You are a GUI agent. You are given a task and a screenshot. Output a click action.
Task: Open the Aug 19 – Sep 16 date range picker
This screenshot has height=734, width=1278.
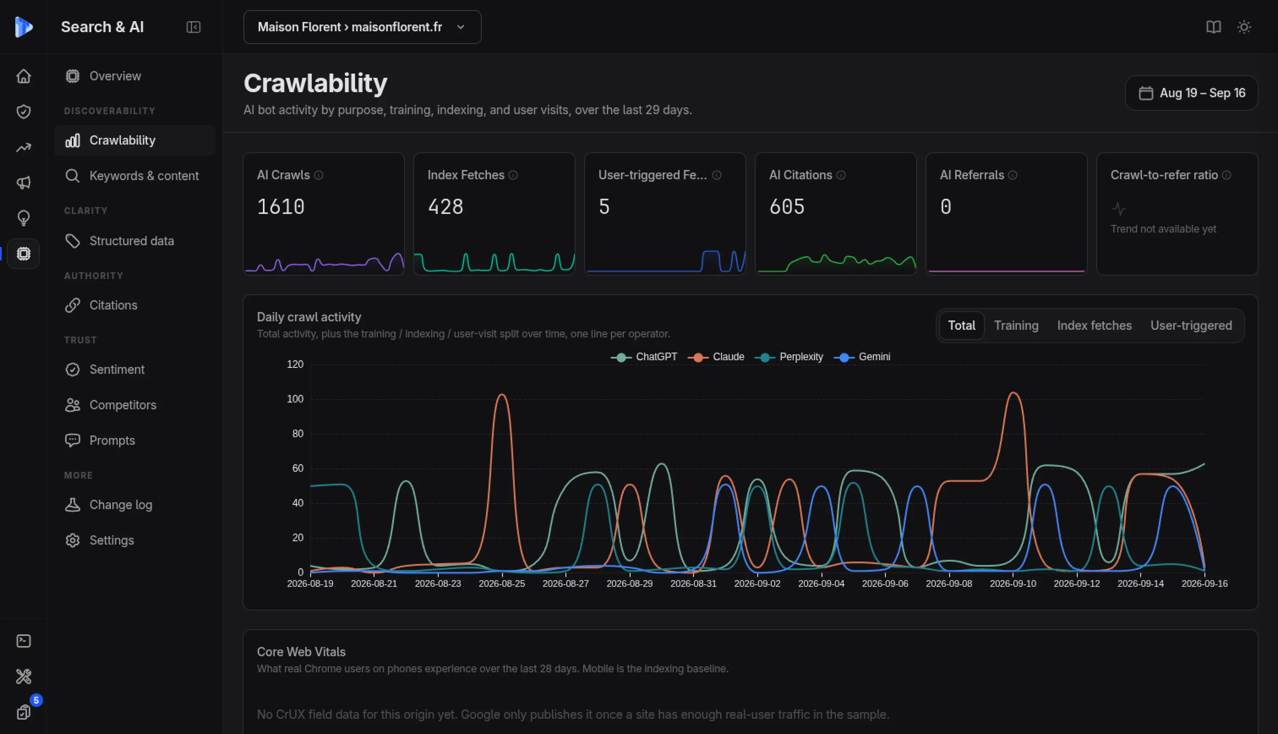pos(1191,93)
